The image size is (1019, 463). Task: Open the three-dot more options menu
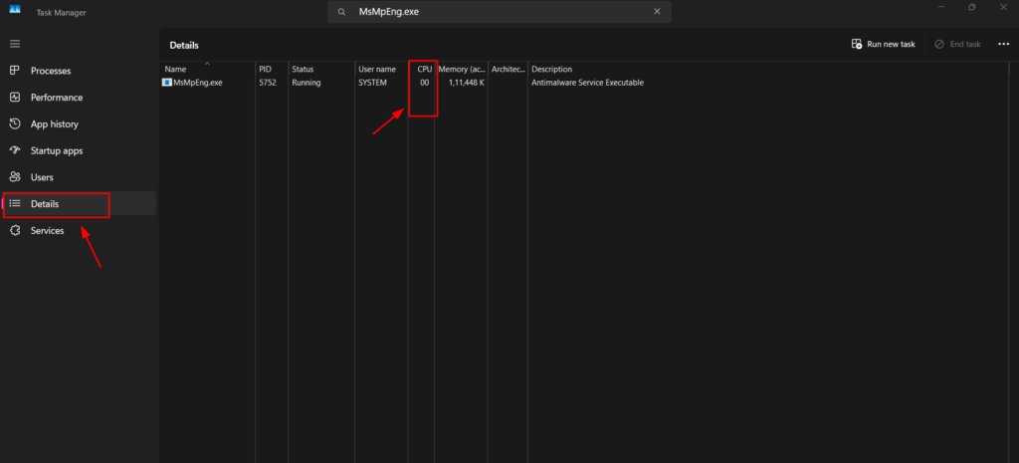click(1003, 44)
